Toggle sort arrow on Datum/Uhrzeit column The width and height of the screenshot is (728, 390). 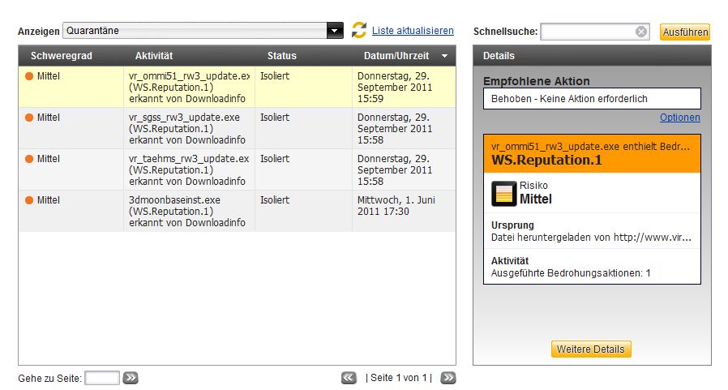(x=444, y=56)
